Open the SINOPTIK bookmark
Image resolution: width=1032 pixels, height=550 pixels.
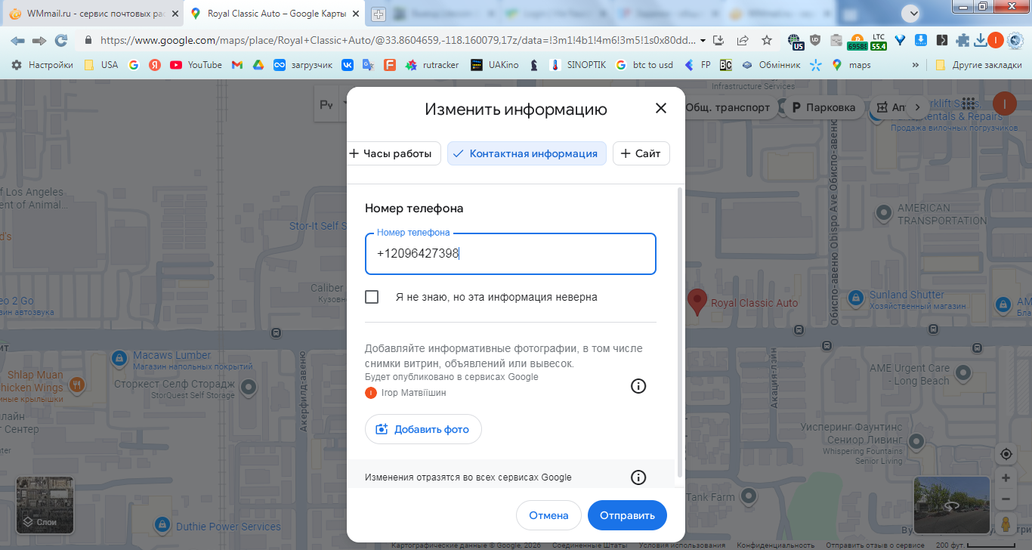click(x=578, y=65)
